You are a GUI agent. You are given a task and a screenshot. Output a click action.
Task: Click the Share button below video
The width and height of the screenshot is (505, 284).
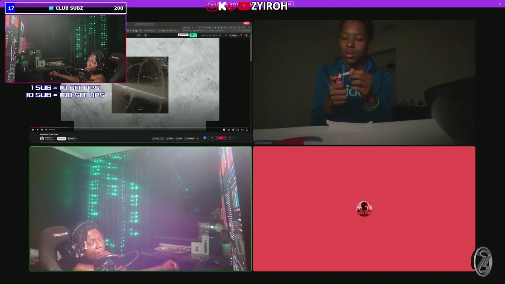coord(170,138)
